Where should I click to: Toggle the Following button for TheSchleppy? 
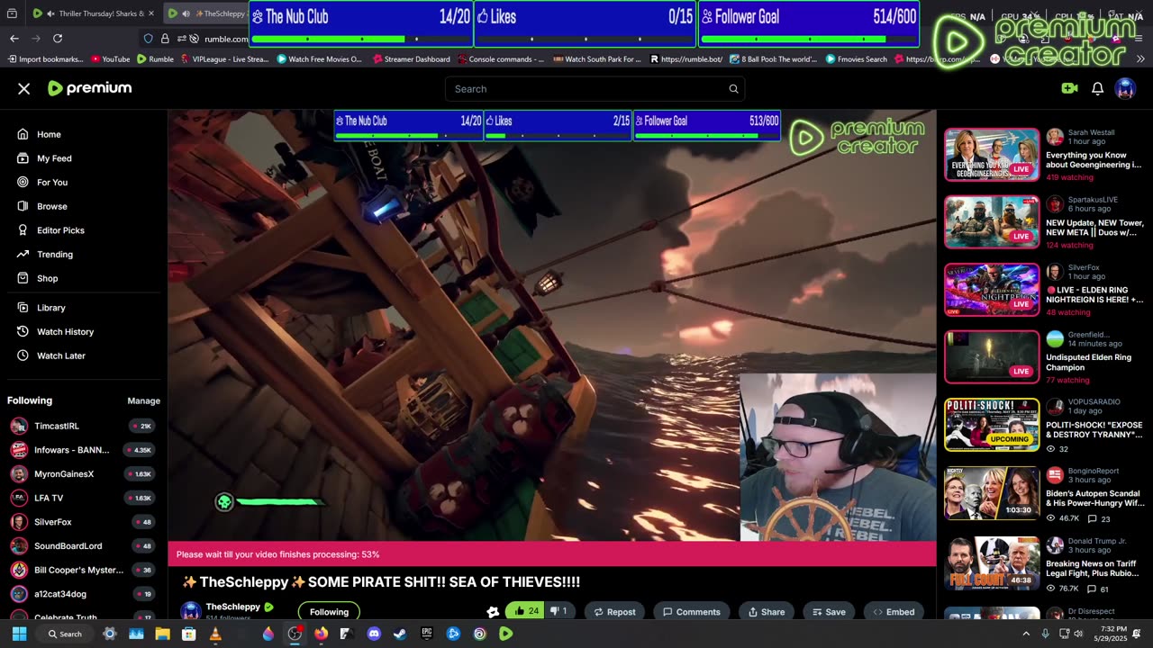click(x=329, y=612)
